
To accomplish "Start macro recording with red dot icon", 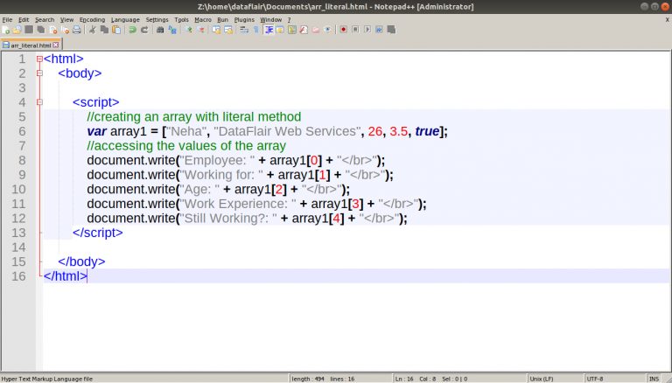I will 343,30.
